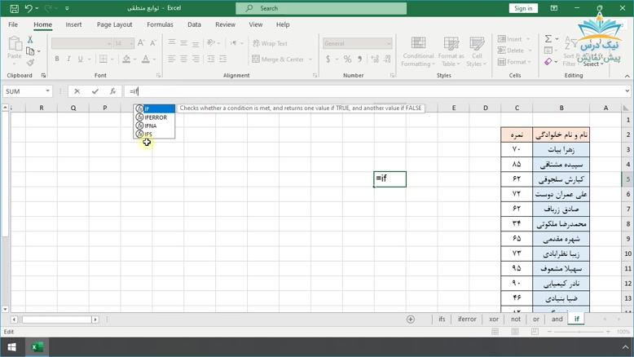The height and width of the screenshot is (357, 634).
Task: Click the AutoSum sigma icon
Action: pyautogui.click(x=548, y=38)
